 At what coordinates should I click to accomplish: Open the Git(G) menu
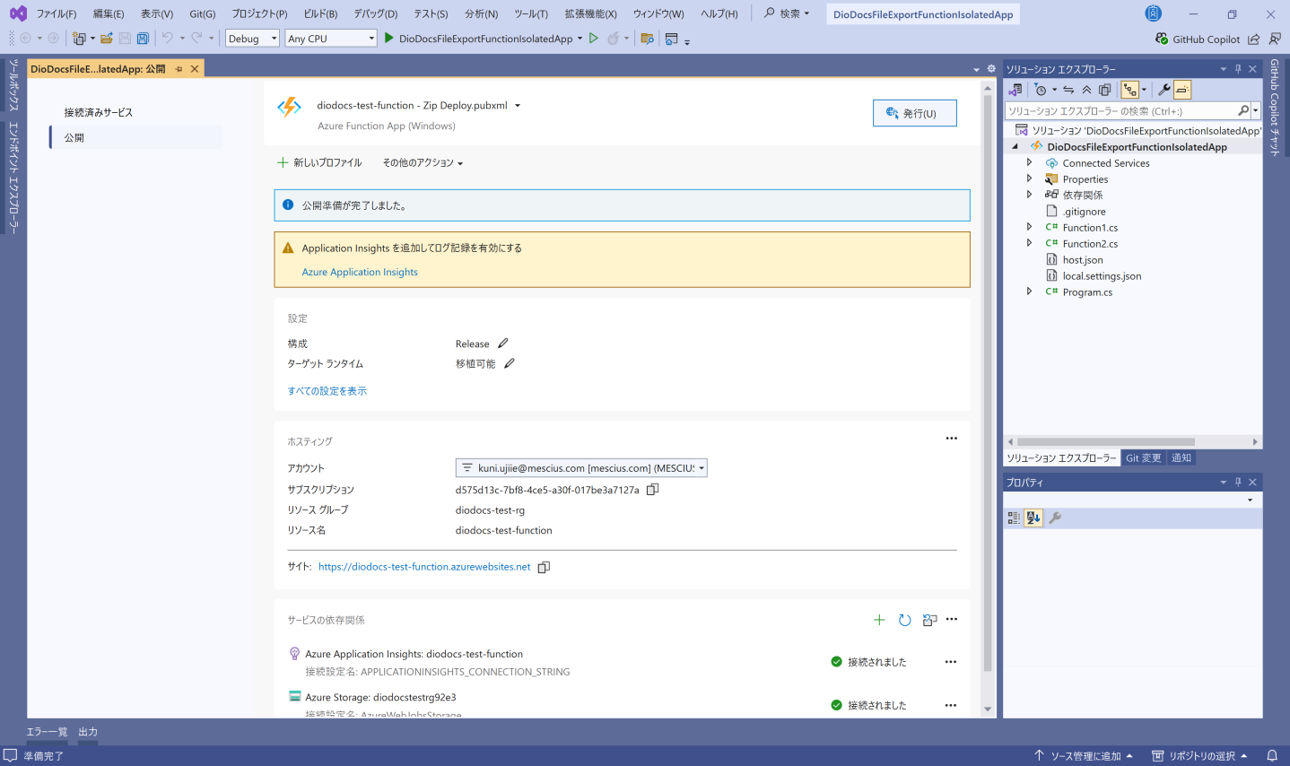pyautogui.click(x=203, y=14)
